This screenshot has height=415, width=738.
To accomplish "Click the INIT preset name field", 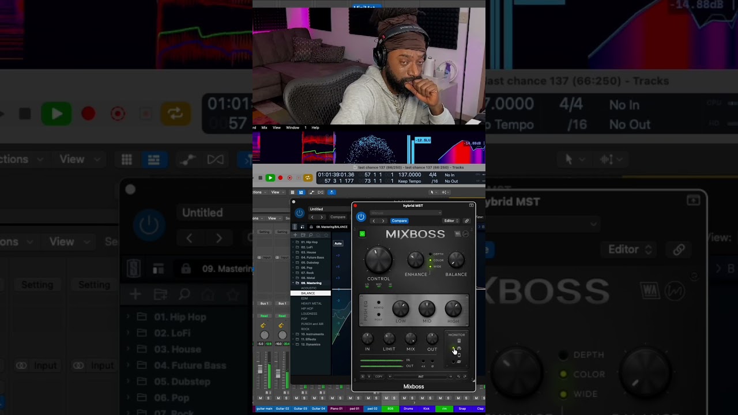I will pos(421,376).
